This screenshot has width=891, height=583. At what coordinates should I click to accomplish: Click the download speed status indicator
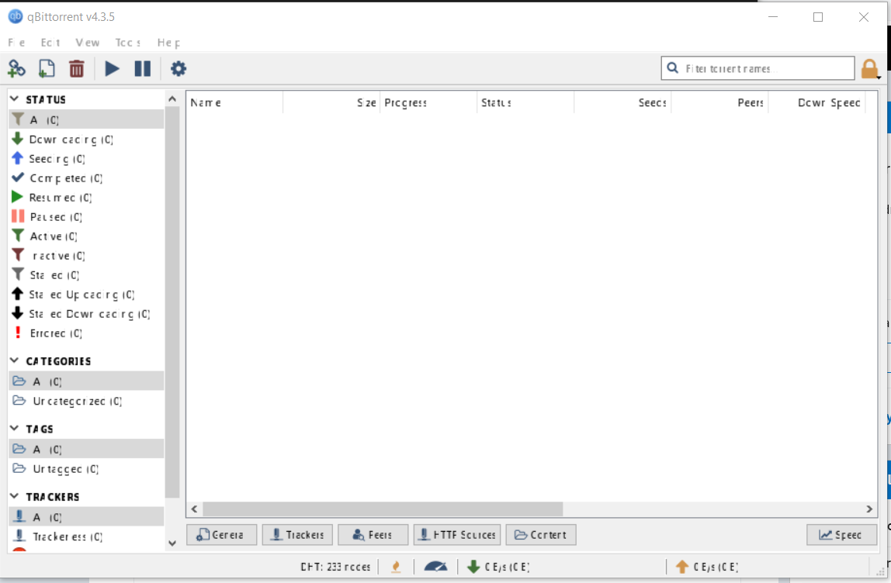click(498, 567)
